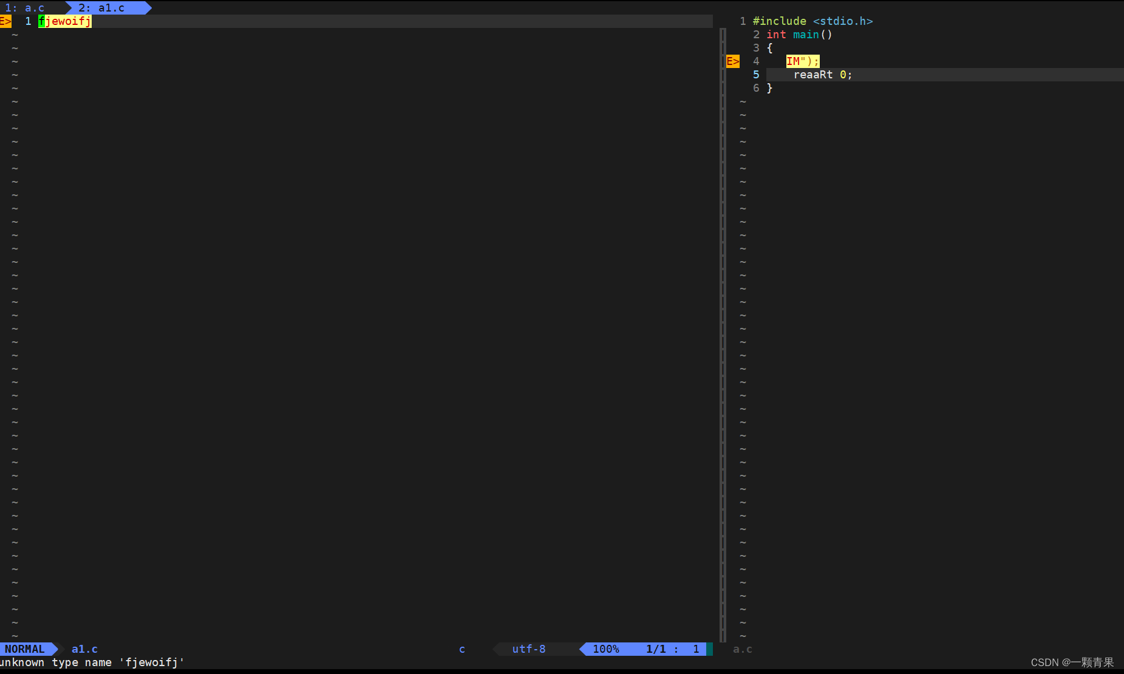
Task: Click the NORMAL mode indicator
Action: point(25,649)
